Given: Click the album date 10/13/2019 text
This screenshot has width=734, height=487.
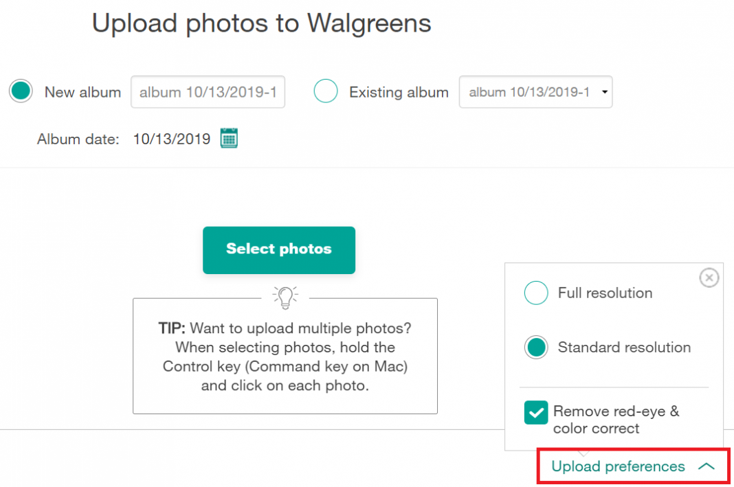Looking at the screenshot, I should (x=172, y=139).
